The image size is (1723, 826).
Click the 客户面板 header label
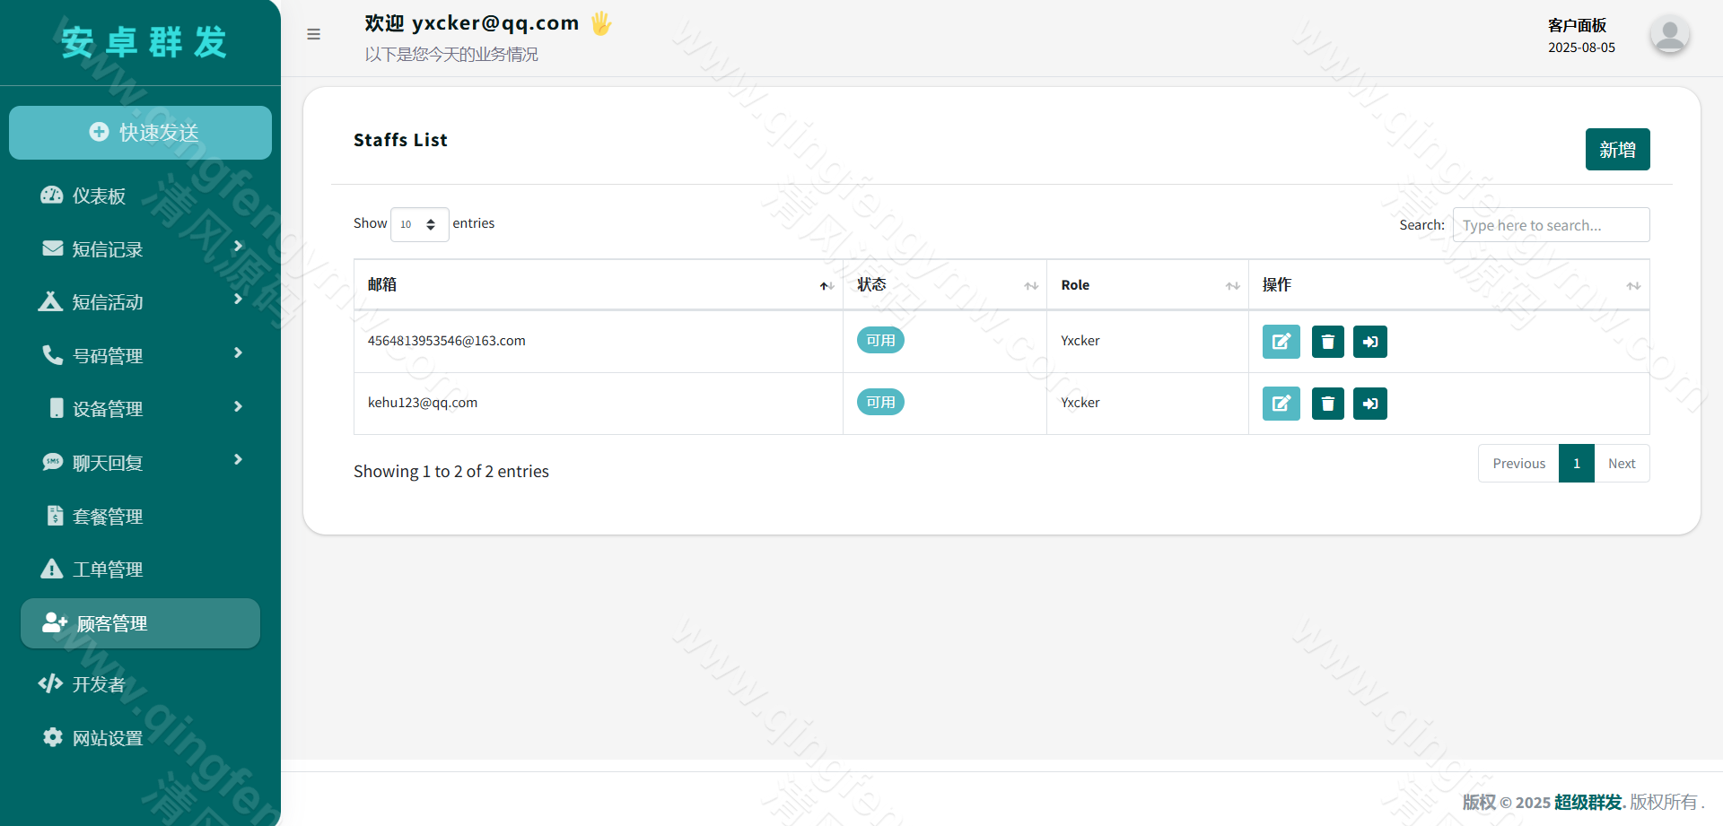(1577, 25)
